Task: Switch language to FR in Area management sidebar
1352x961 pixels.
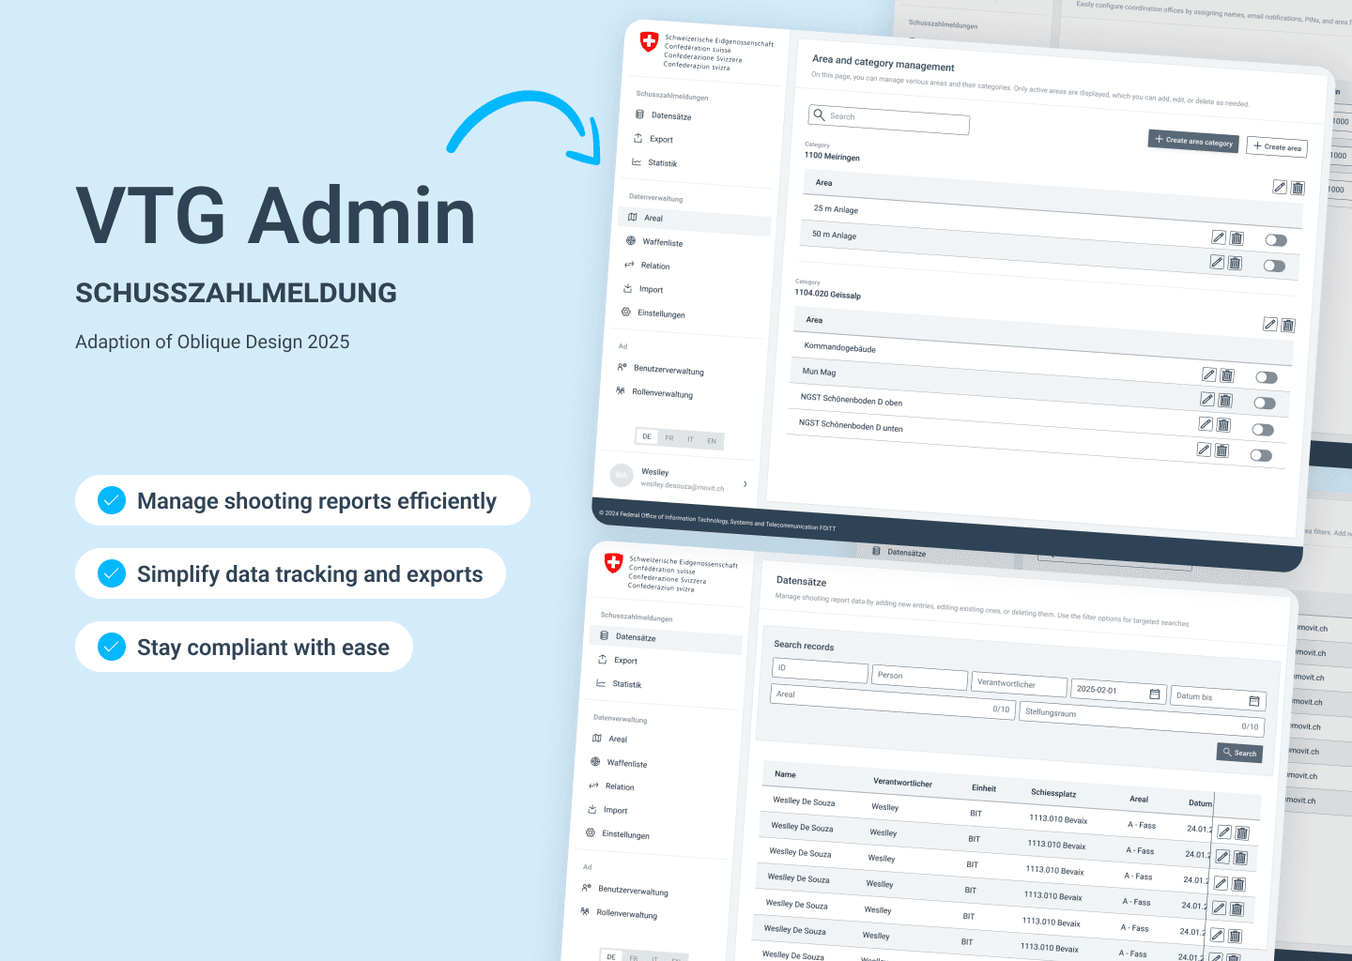Action: pos(669,438)
